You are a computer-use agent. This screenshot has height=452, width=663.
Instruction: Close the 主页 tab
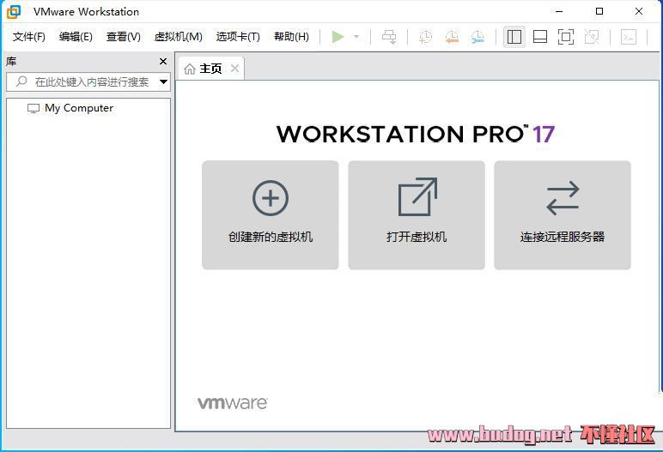[x=234, y=69]
